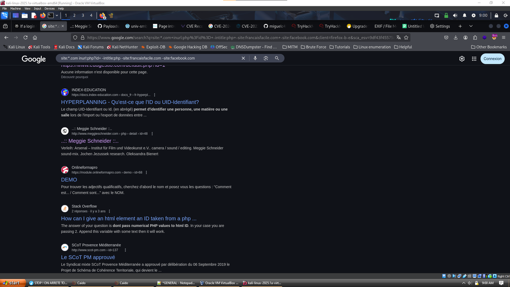
Task: Click the Google Lens image search icon
Action: (x=266, y=58)
